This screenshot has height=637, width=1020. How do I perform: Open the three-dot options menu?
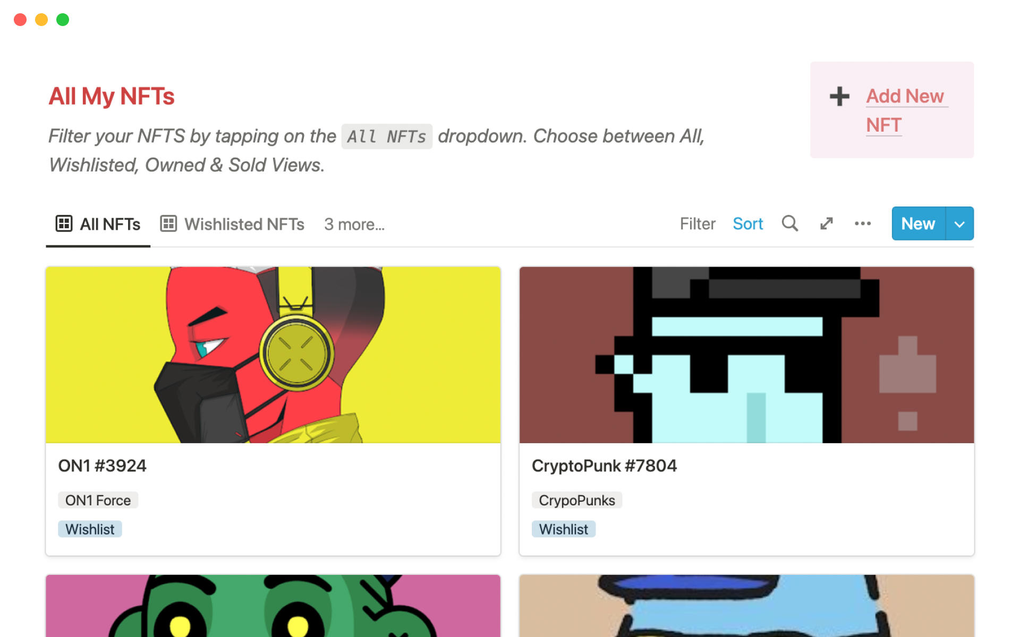coord(863,223)
